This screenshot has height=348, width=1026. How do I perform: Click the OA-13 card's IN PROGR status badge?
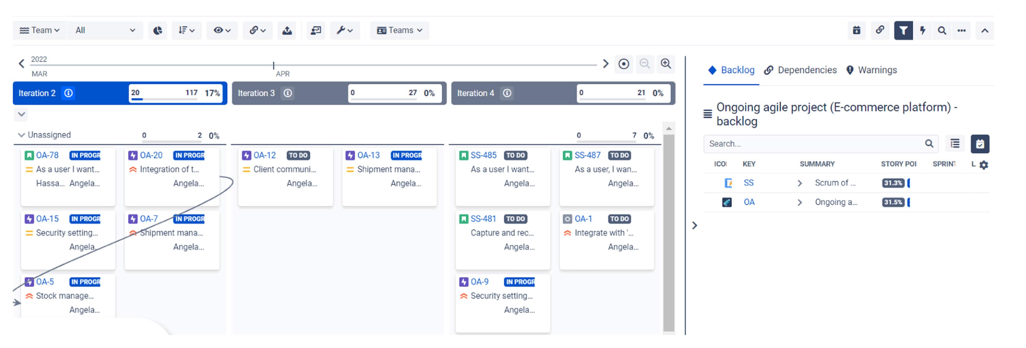click(406, 155)
